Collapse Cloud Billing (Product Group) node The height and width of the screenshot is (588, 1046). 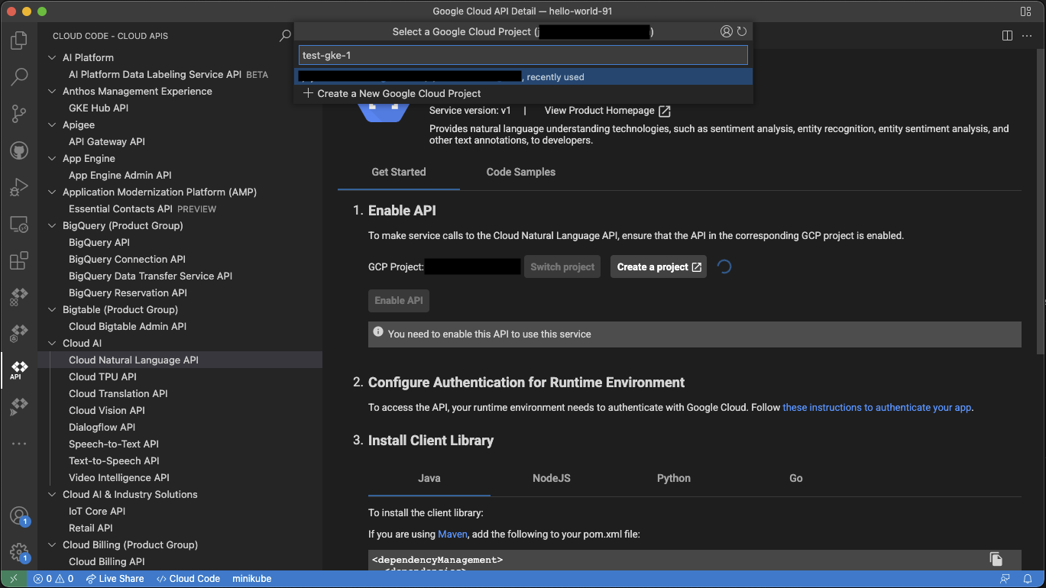52,544
